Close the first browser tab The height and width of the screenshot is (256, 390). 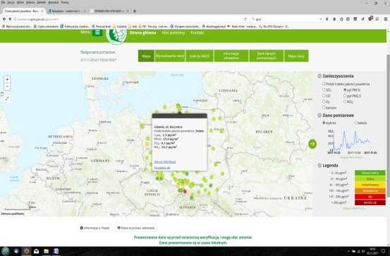pos(42,11)
